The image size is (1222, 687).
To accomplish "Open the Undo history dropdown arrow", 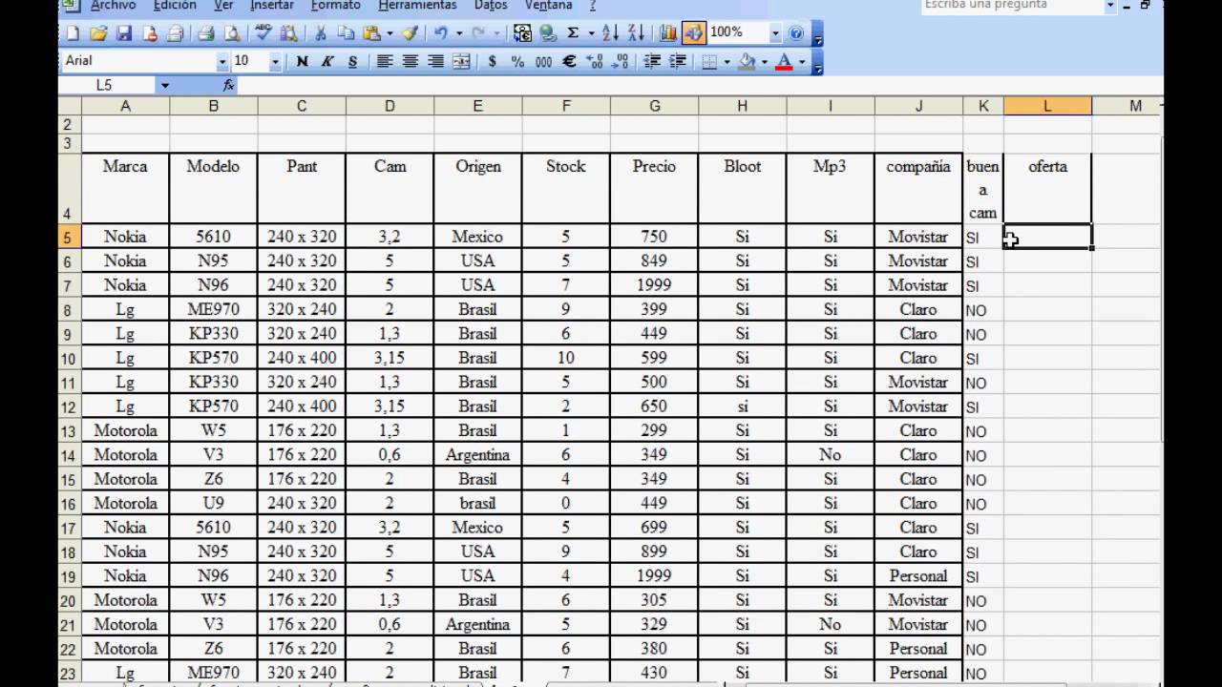I will [x=459, y=33].
